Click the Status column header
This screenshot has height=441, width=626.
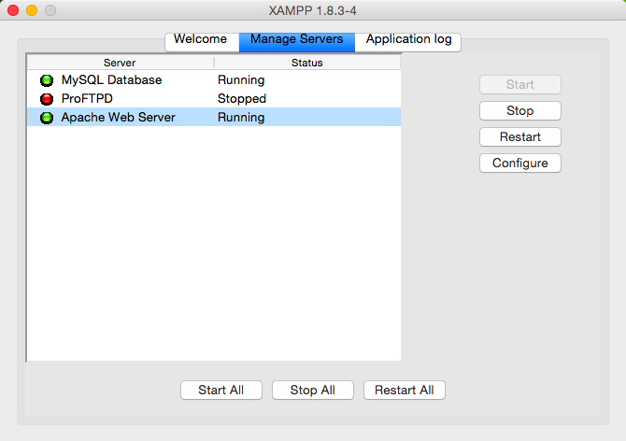(307, 63)
